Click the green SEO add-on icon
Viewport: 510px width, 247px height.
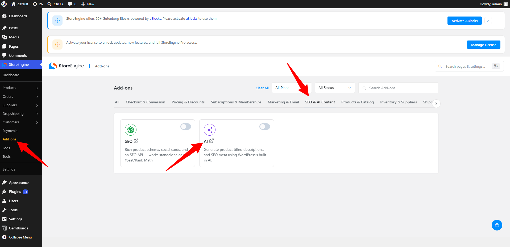[131, 130]
